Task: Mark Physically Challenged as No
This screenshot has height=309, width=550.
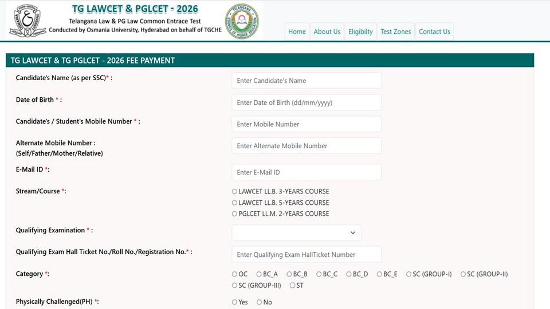Action: (259, 302)
